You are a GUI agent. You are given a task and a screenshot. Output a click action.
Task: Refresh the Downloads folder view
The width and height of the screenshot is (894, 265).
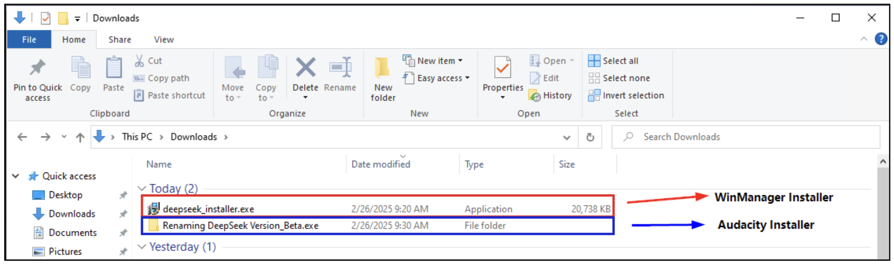point(590,137)
